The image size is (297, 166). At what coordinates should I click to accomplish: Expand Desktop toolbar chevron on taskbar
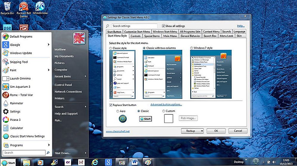[x=246, y=160]
